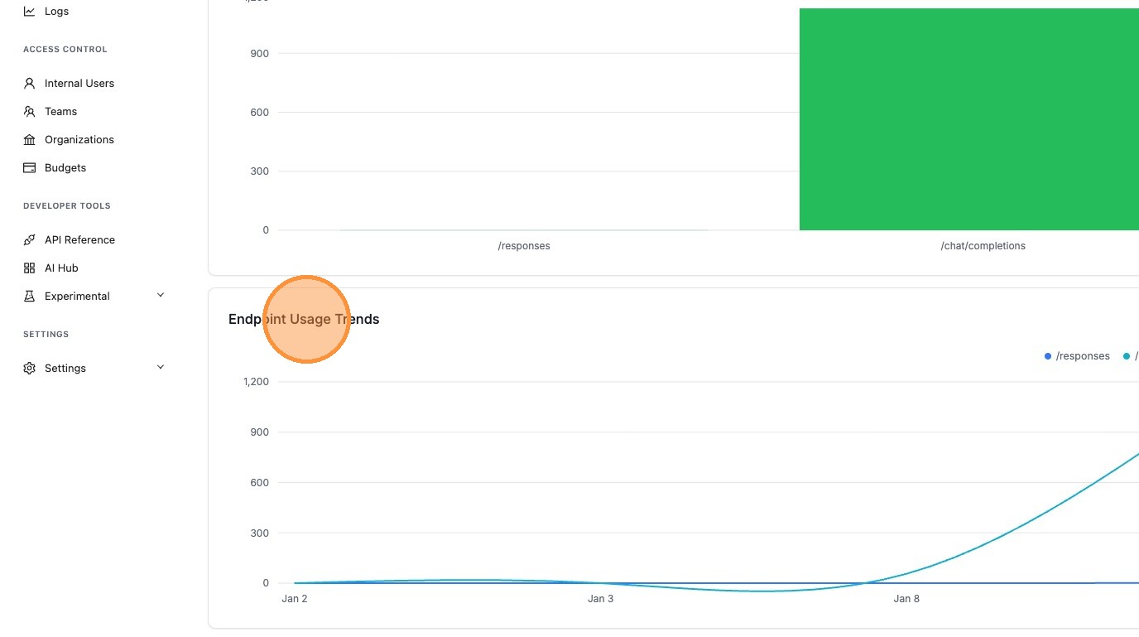Toggle the /responses legend series
This screenshot has width=1139, height=637.
pos(1077,356)
